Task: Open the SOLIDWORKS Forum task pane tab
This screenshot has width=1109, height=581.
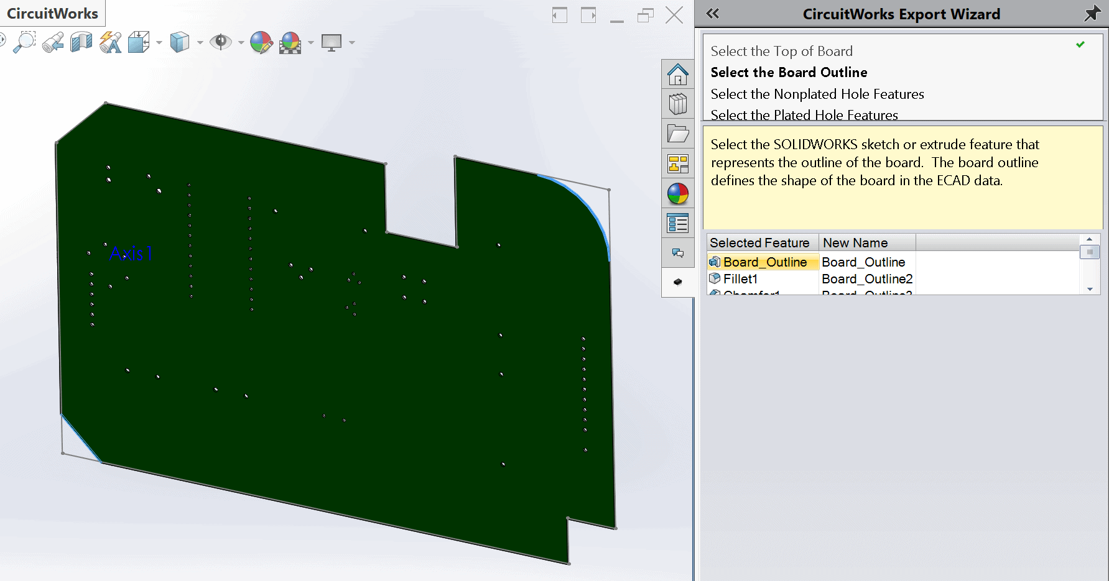Action: [678, 253]
